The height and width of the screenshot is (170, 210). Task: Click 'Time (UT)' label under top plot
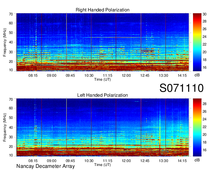tap(103, 79)
